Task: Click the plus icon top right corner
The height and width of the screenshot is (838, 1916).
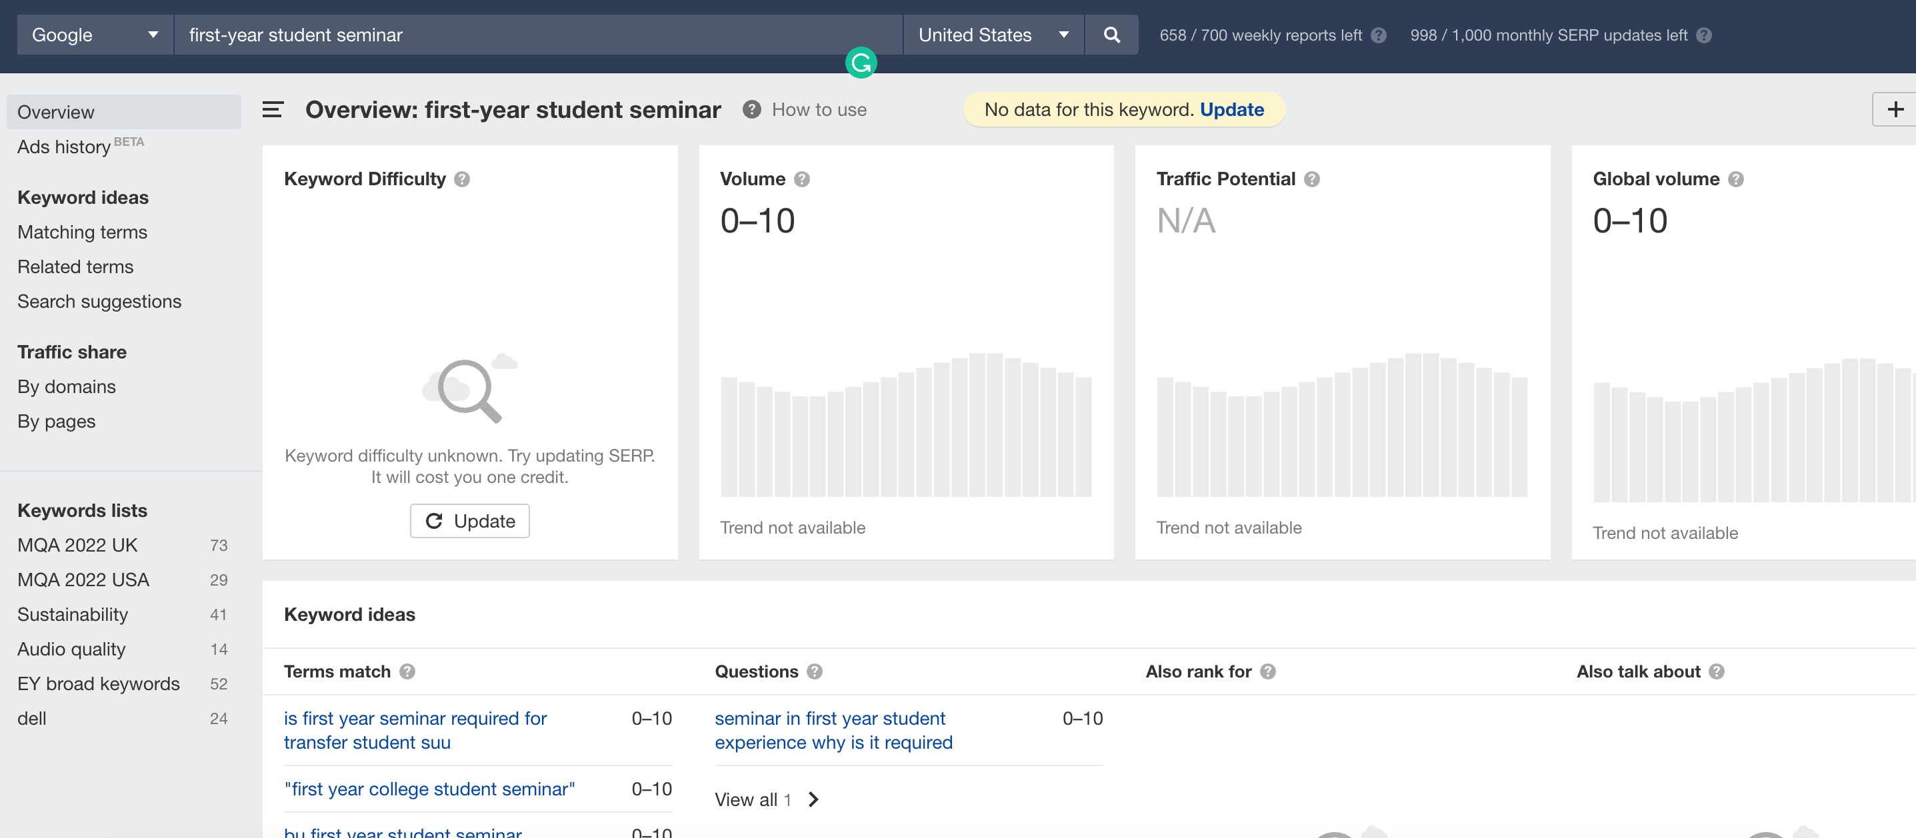Action: [x=1894, y=110]
